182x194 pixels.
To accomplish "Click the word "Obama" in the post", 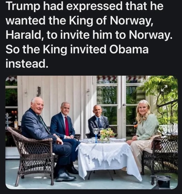I will tap(129, 49).
